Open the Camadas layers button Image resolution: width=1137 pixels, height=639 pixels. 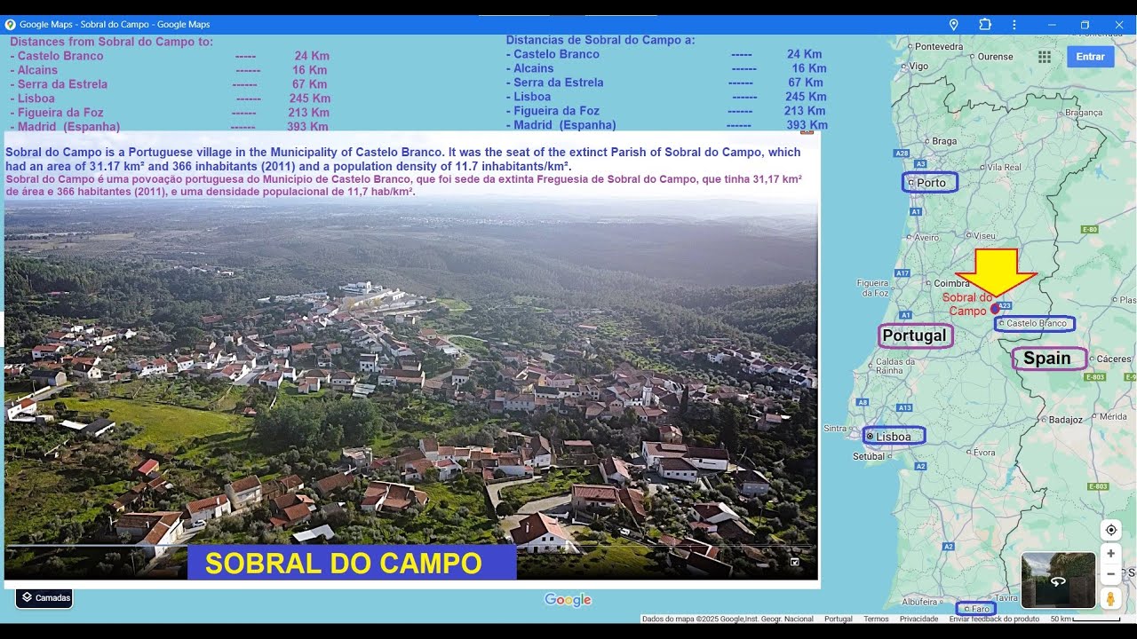(44, 597)
